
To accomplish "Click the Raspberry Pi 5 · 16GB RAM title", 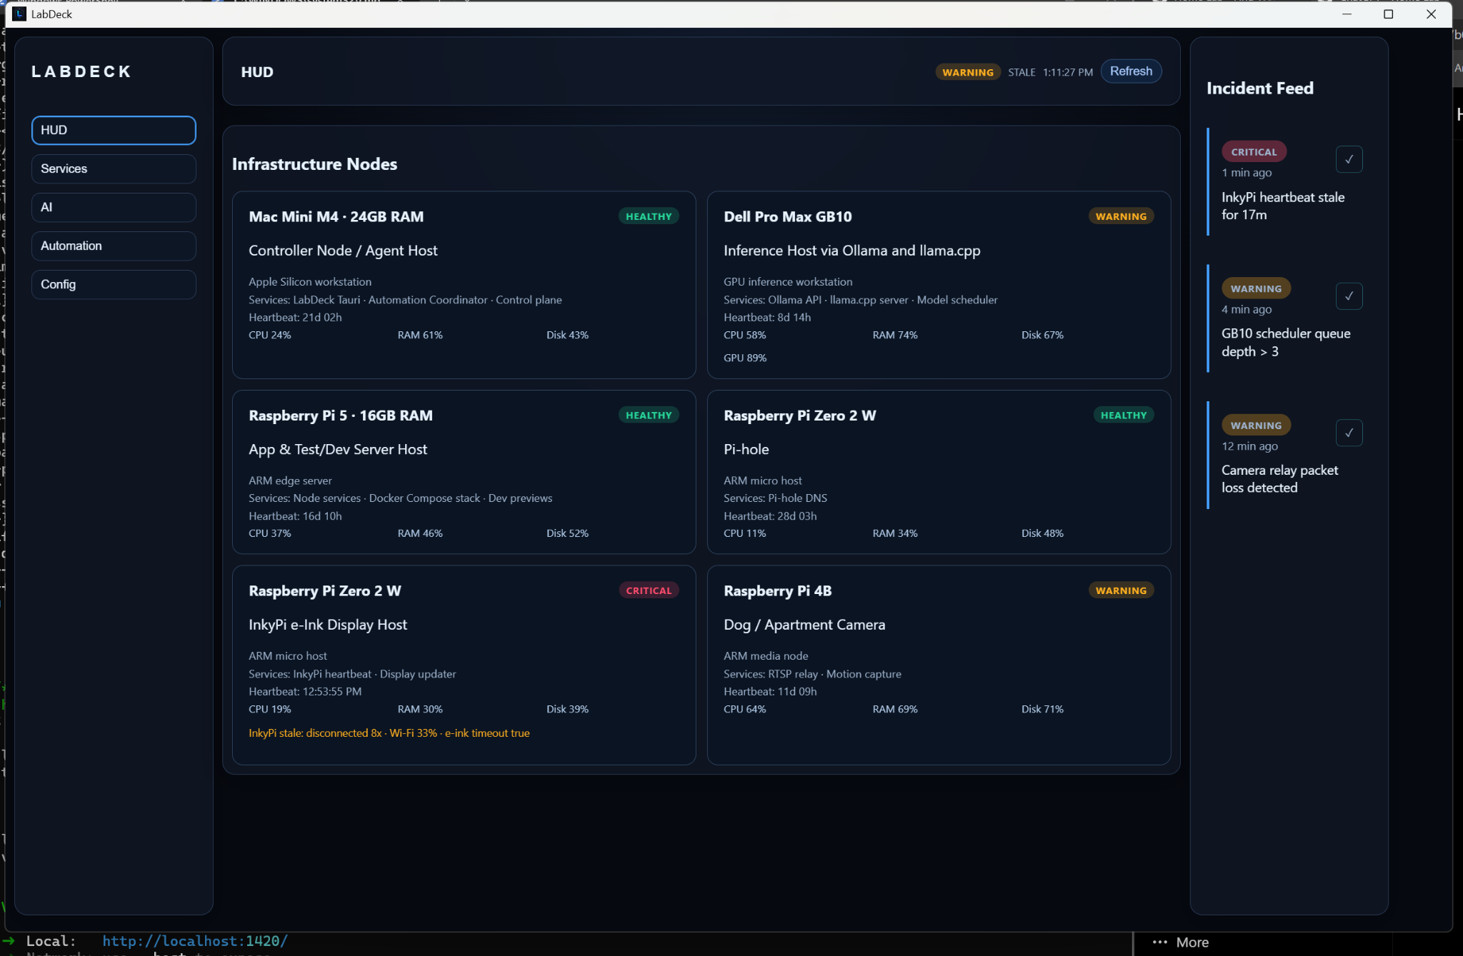I will (341, 416).
